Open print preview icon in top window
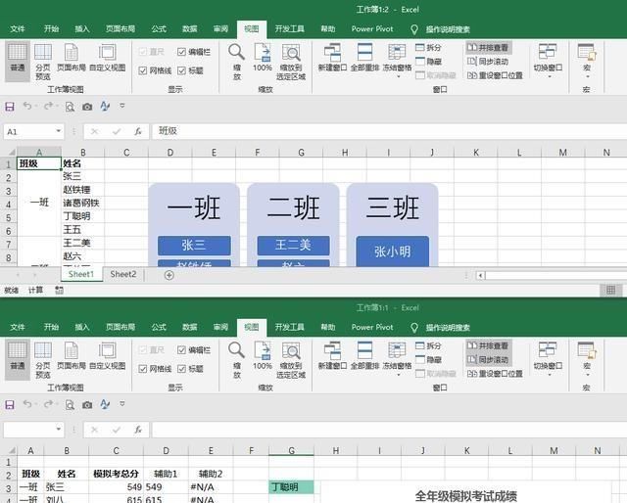 (70, 107)
